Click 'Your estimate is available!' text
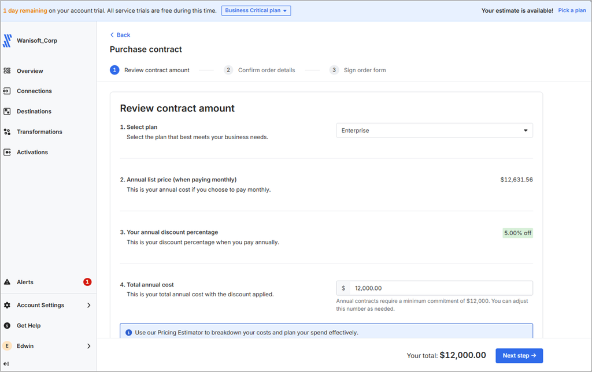This screenshot has width=592, height=372. (517, 10)
